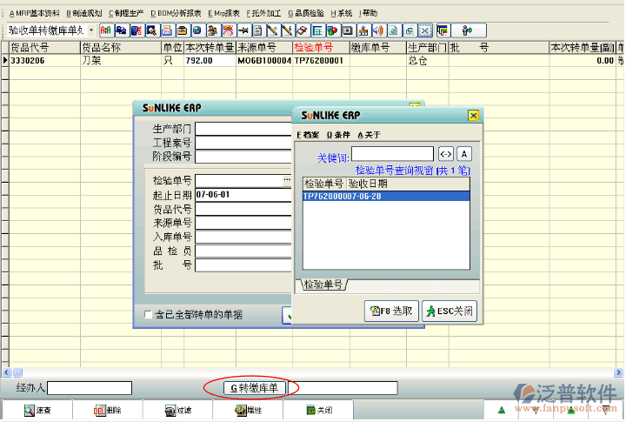The height and width of the screenshot is (422, 626).
Task: Toggle the 含已全部转单的单据 checkbox
Action: click(x=148, y=314)
